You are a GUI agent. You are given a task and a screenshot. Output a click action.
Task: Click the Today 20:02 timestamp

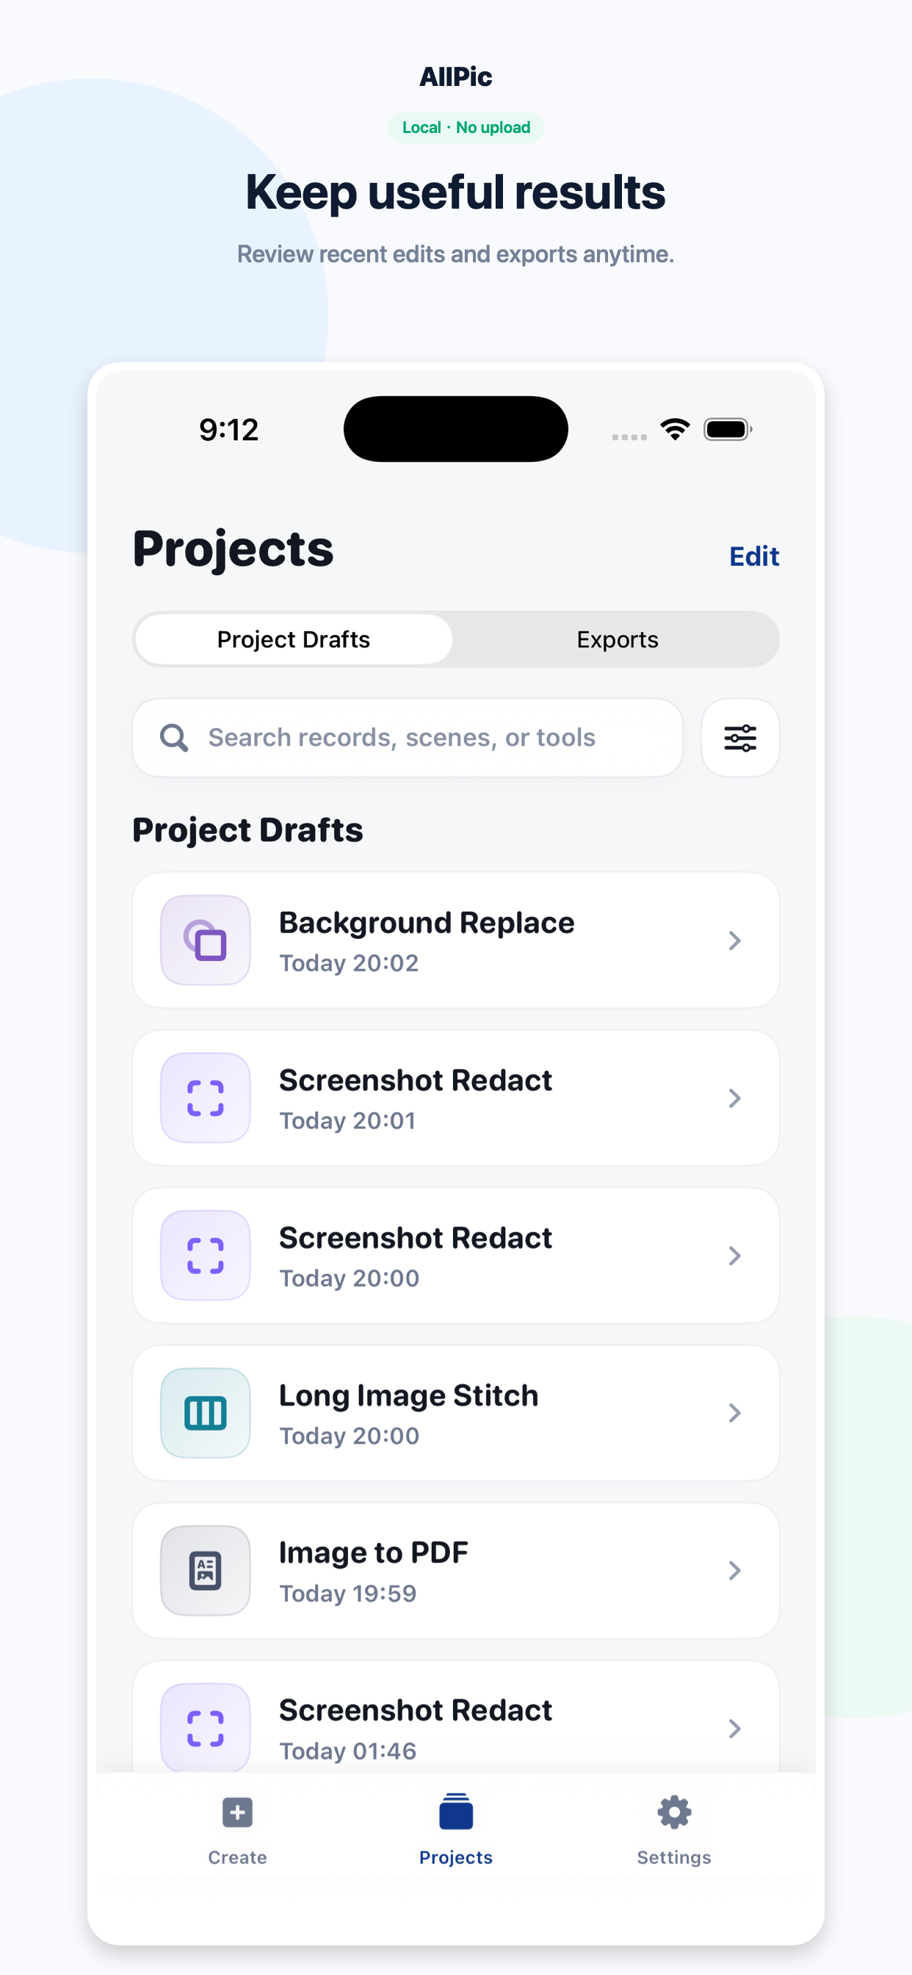tap(349, 963)
